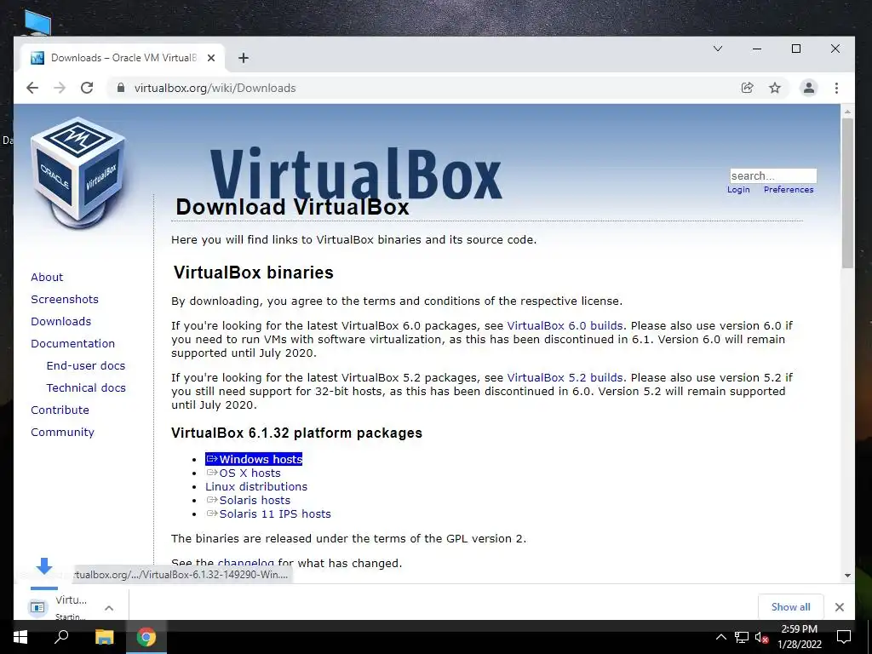Open the Login link
Image resolution: width=872 pixels, height=654 pixels.
point(738,190)
